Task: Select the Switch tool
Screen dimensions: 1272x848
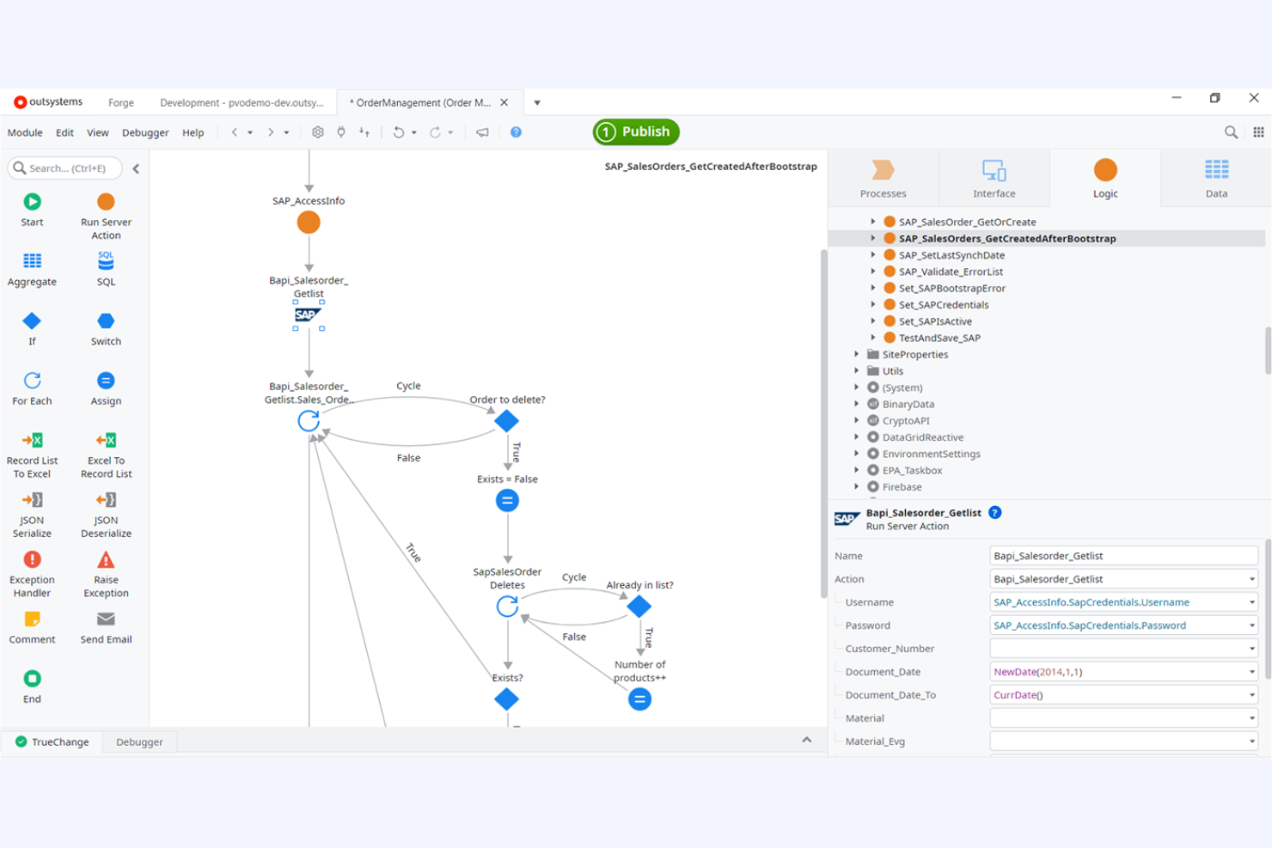Action: 105,329
